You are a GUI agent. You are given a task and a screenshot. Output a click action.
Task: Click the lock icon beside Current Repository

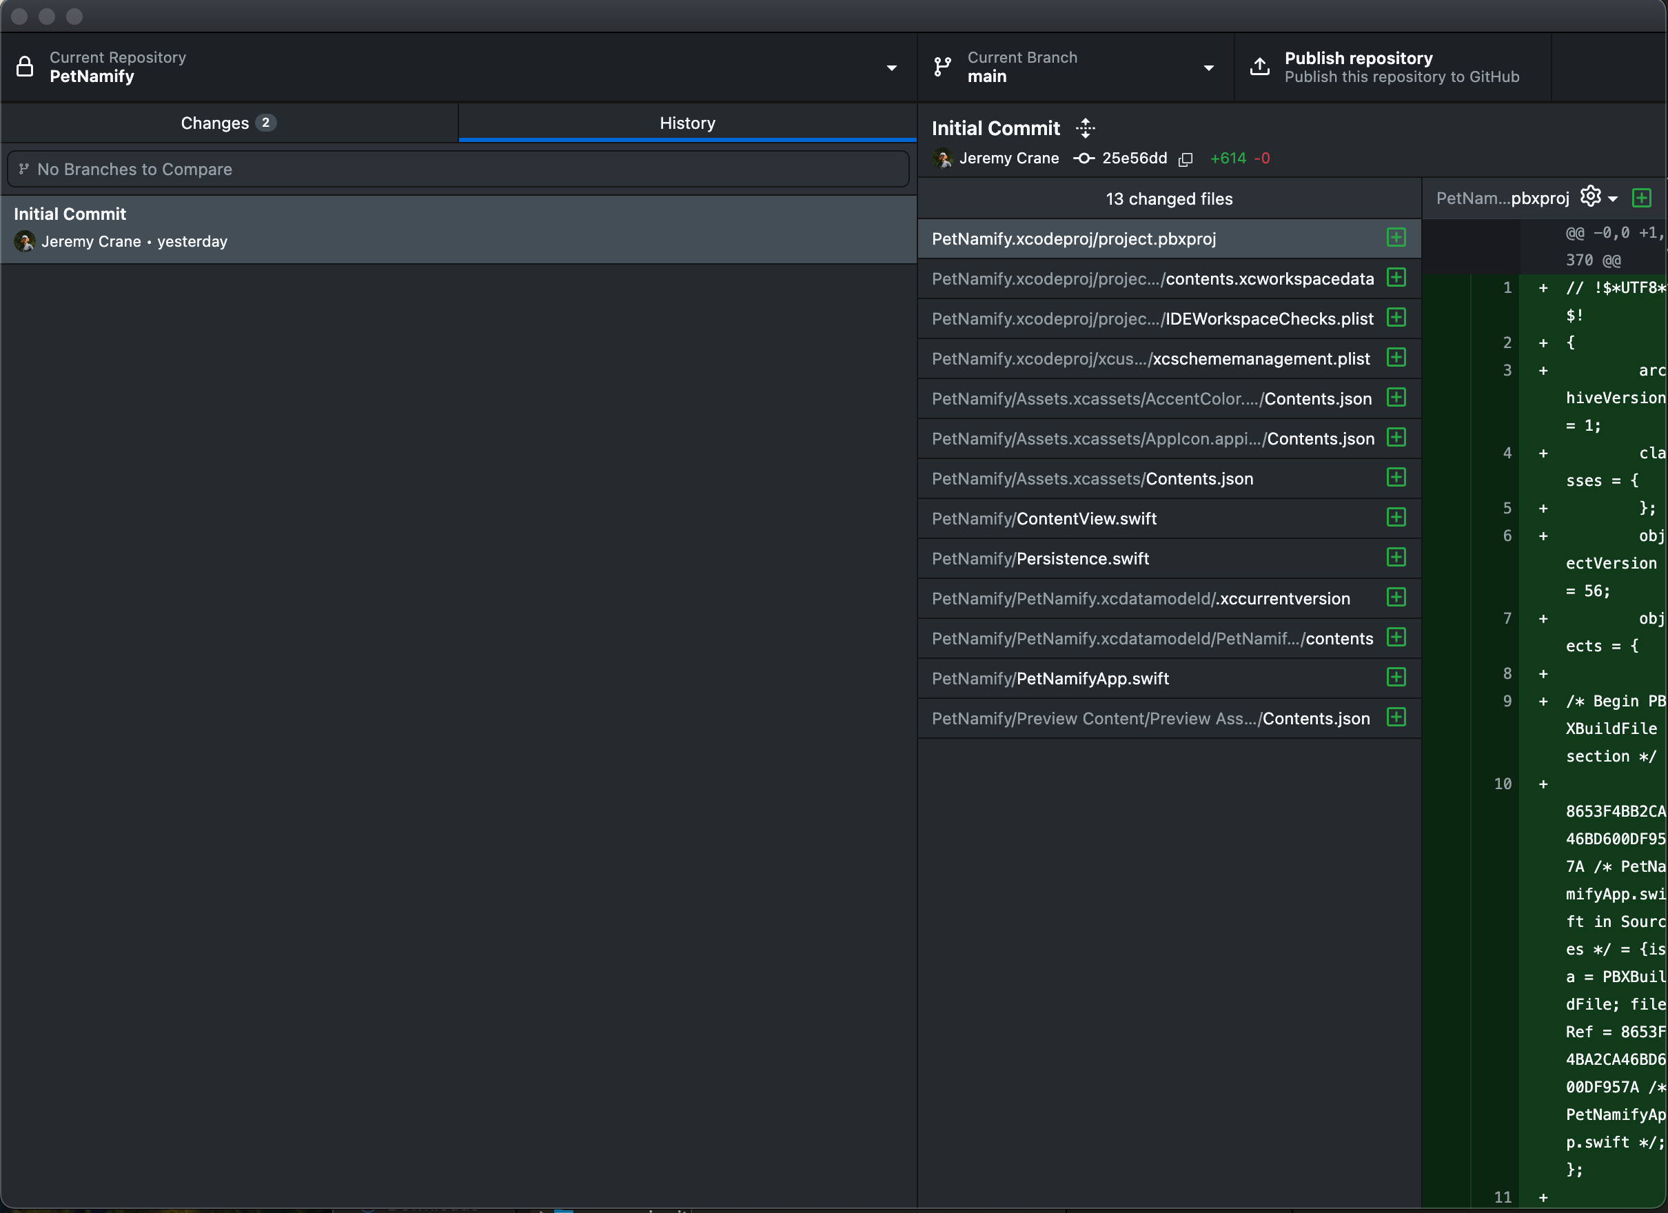25,67
